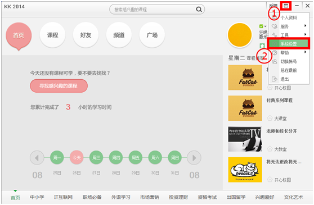Screen dimensions: 314x205
Task: Select 帮助 menu item
Action: pyautogui.click(x=289, y=53)
